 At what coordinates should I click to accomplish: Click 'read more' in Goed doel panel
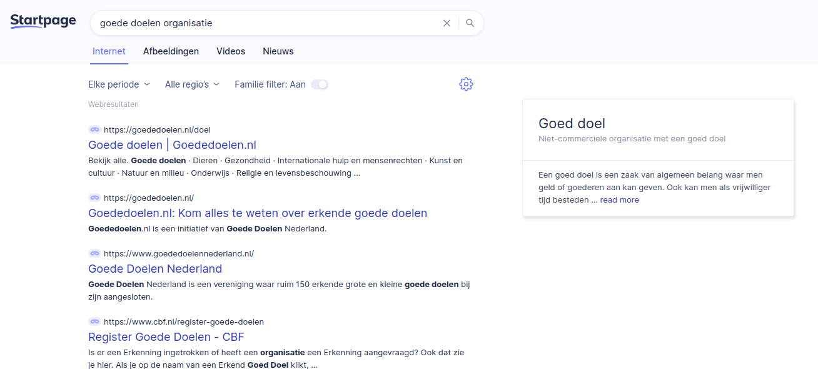(x=619, y=200)
